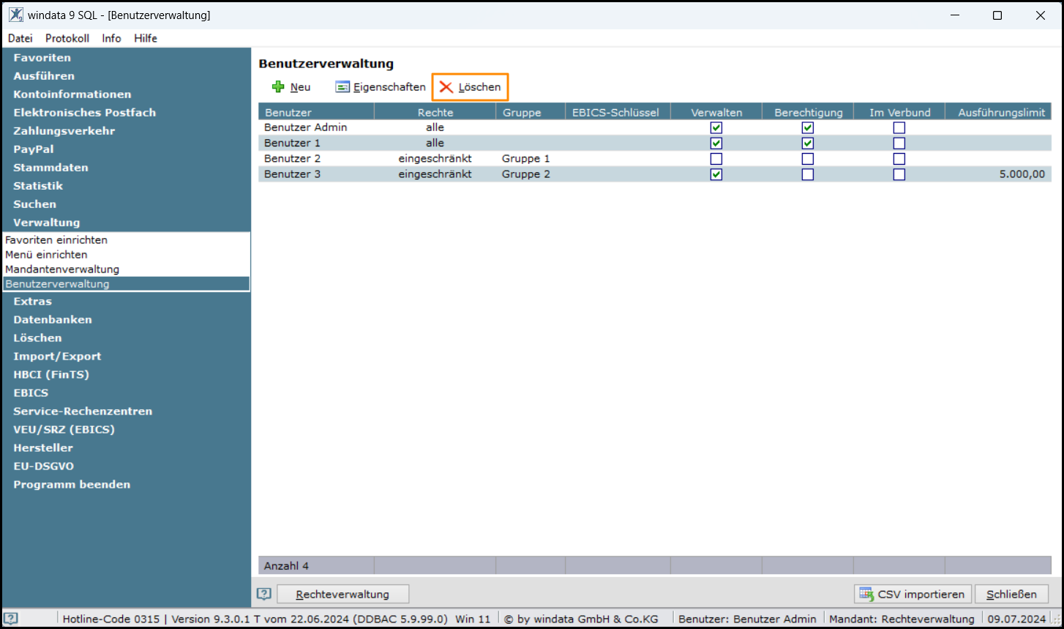The height and width of the screenshot is (629, 1064).
Task: Click Programm beenden in sidebar
Action: point(72,484)
